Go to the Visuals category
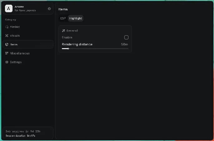The width and height of the screenshot is (214, 141). [15, 36]
